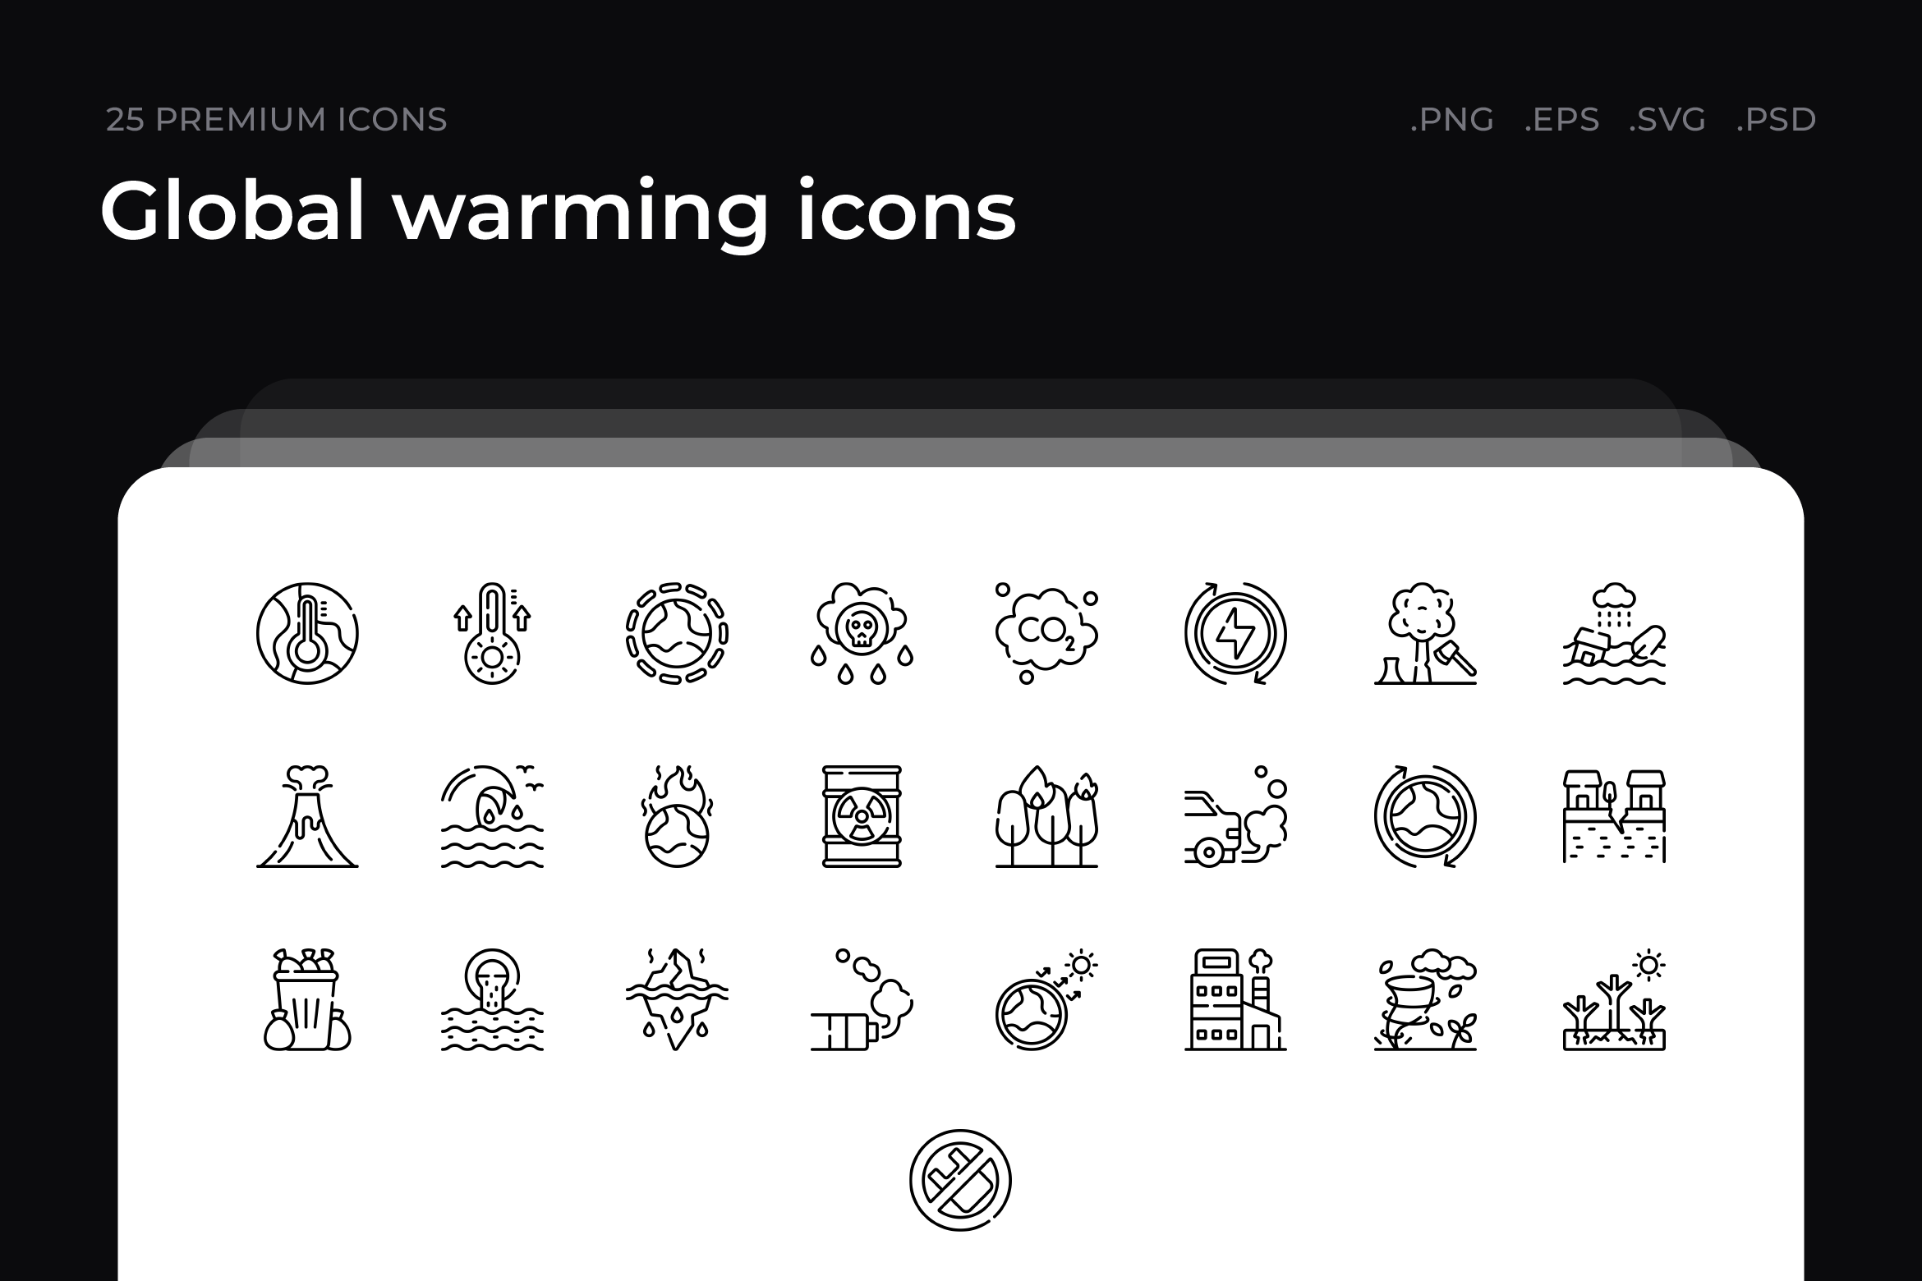Click the car exhaust pollution icon

1235,817
